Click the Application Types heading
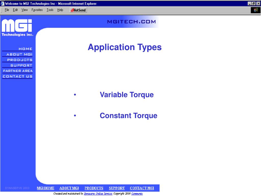This screenshot has width=261, height=196. [125, 47]
